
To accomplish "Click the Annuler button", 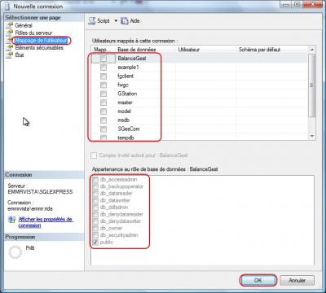I will pyautogui.click(x=297, y=280).
